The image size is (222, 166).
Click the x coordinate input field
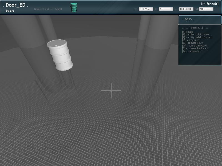pyautogui.click(x=146, y=9)
